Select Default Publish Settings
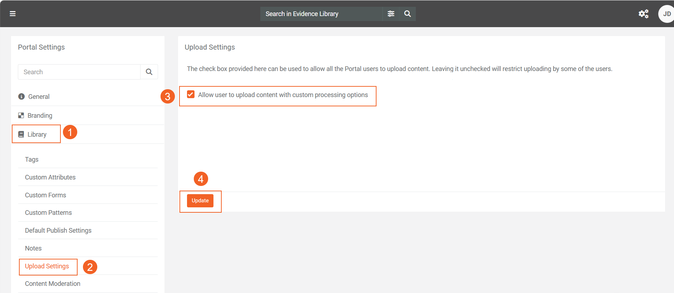The height and width of the screenshot is (293, 674). (x=58, y=230)
